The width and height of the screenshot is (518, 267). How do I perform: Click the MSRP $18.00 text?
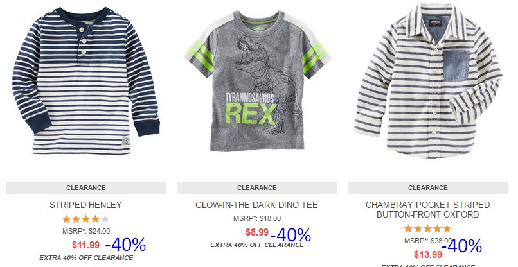click(257, 218)
